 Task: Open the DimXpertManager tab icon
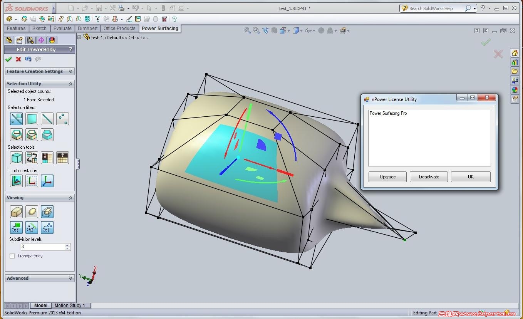pos(41,40)
